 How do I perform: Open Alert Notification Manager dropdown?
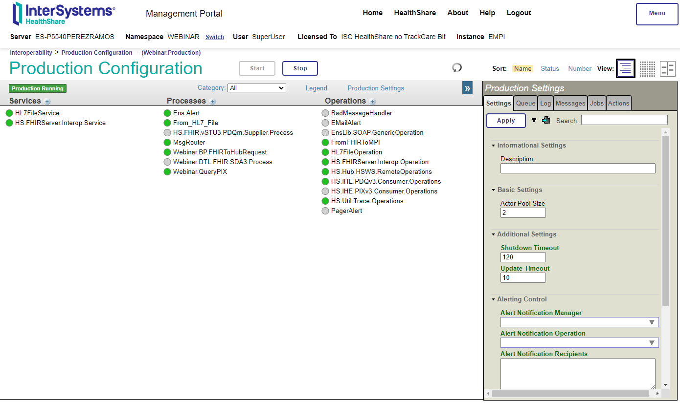click(x=579, y=322)
